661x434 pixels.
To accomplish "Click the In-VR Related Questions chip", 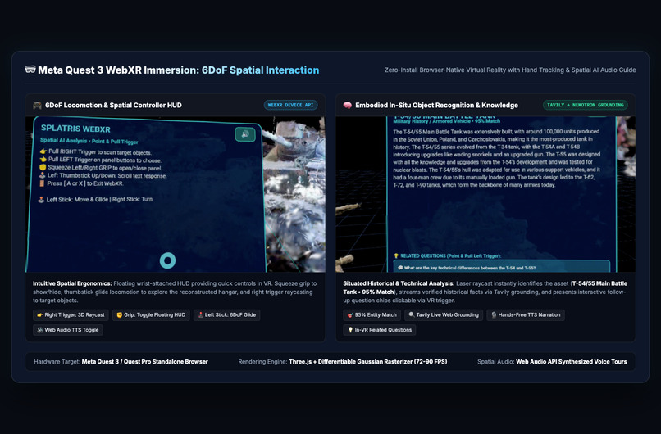I will [380, 330].
